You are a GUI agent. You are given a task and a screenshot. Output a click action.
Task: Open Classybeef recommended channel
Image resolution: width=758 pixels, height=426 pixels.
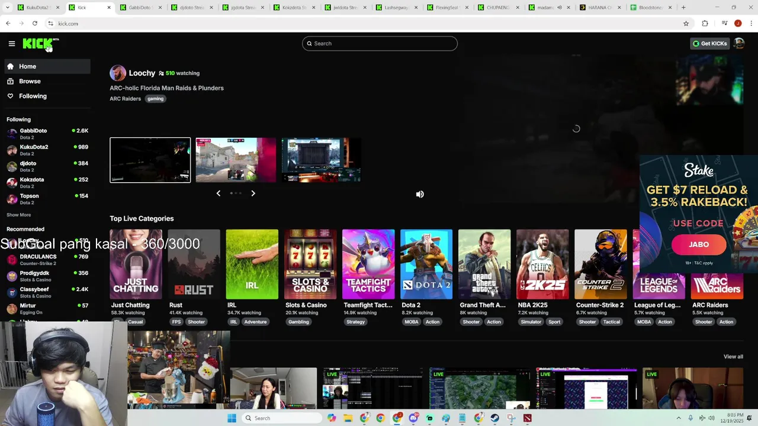coord(47,292)
